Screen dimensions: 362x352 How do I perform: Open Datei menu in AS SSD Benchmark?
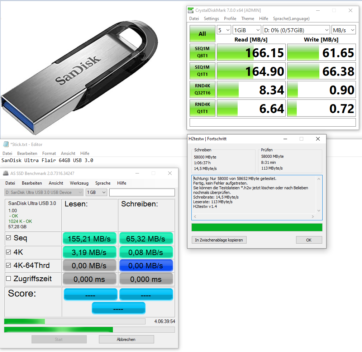point(10,183)
